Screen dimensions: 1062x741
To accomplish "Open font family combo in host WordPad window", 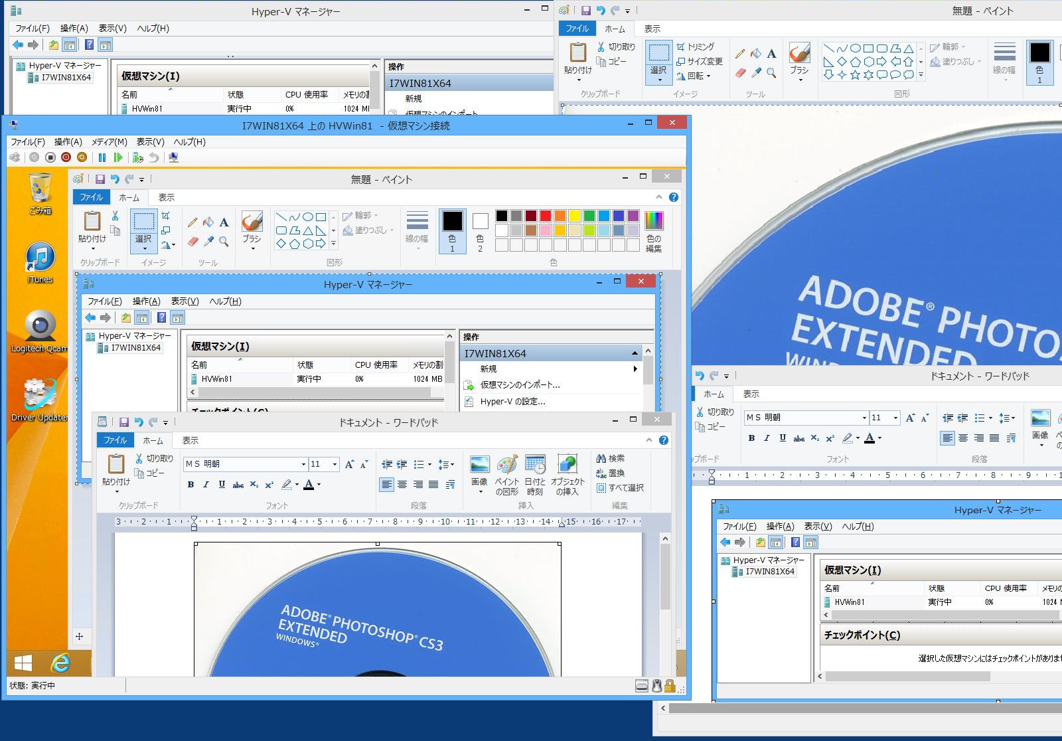I will (806, 418).
